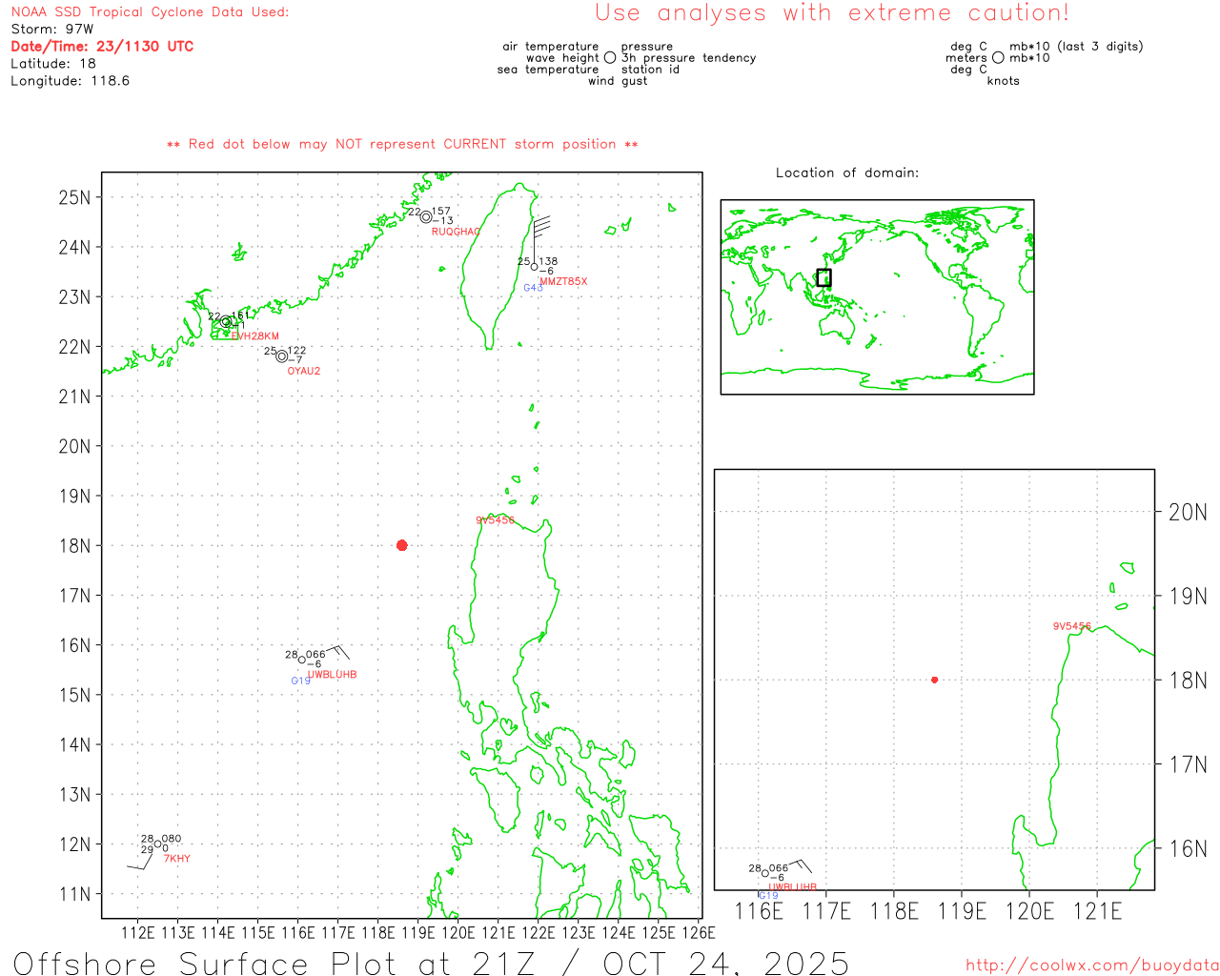Viewport: 1220px width, 976px height.
Task: Click the 'Date/Time: 23/1130 UTC' text
Action: click(102, 46)
